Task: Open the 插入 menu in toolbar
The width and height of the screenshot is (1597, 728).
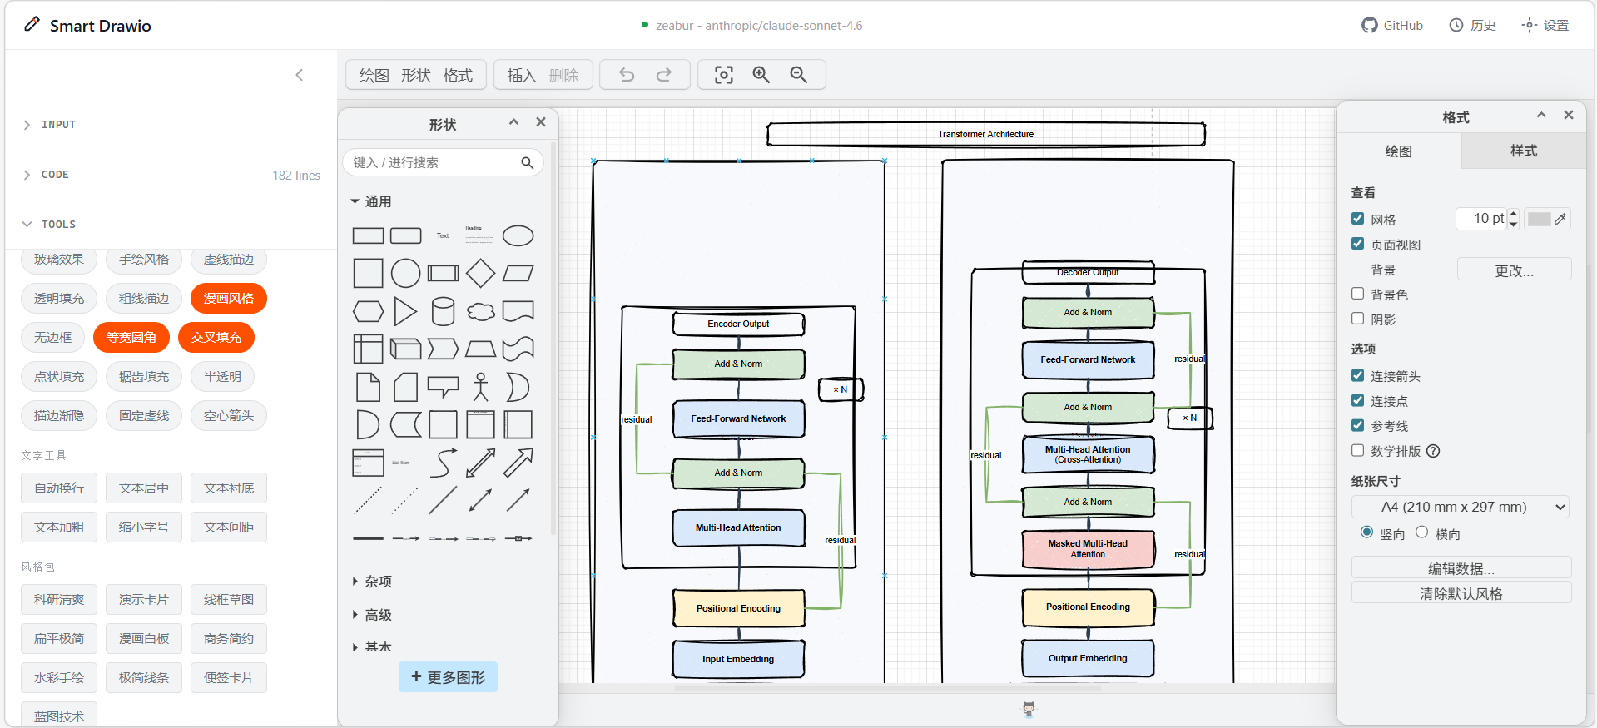Action: point(522,76)
